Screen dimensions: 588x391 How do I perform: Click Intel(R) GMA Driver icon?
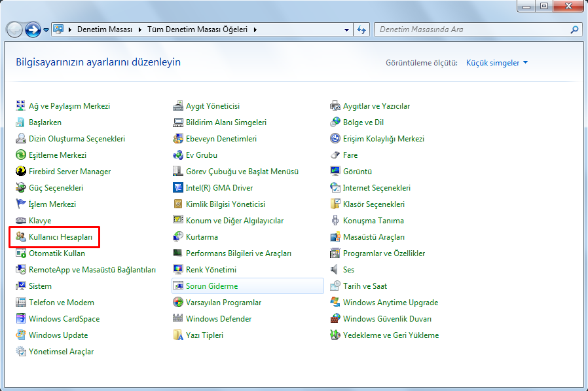point(177,187)
